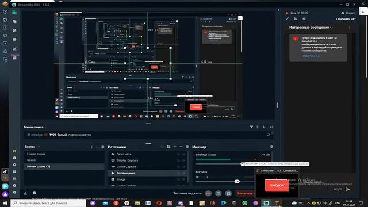Viewport: 368px width, 207px height.
Task: Lock the Display Capture source
Action: [x=178, y=160]
